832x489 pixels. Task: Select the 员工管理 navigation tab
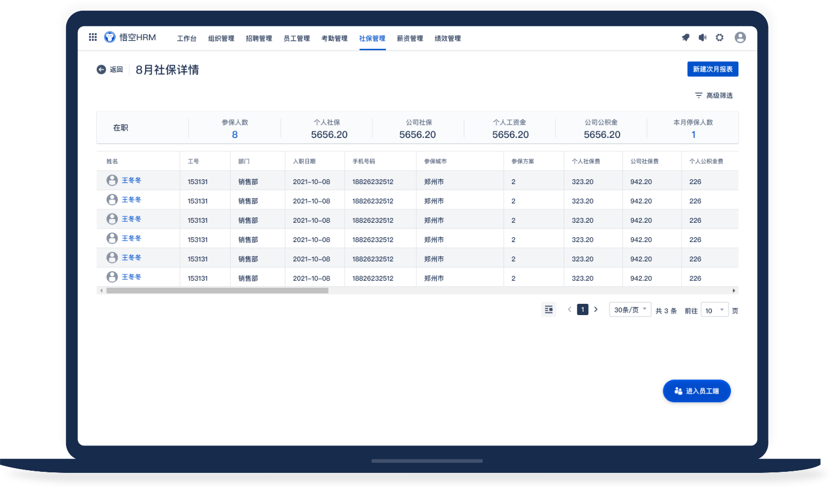(297, 39)
